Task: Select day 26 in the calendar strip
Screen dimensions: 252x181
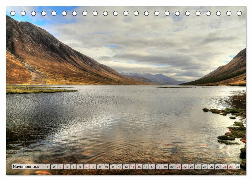Action: (x=211, y=167)
